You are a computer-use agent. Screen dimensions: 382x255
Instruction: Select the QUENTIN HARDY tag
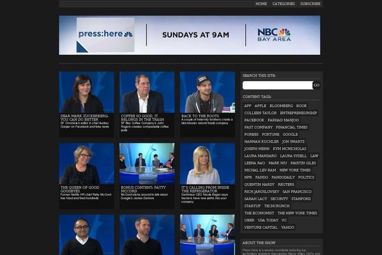click(x=259, y=184)
